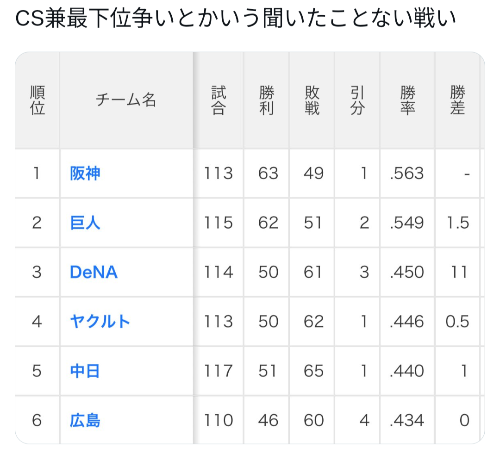Image resolution: width=500 pixels, height=461 pixels.
Task: Open the 巨人 team link
Action: click(85, 223)
